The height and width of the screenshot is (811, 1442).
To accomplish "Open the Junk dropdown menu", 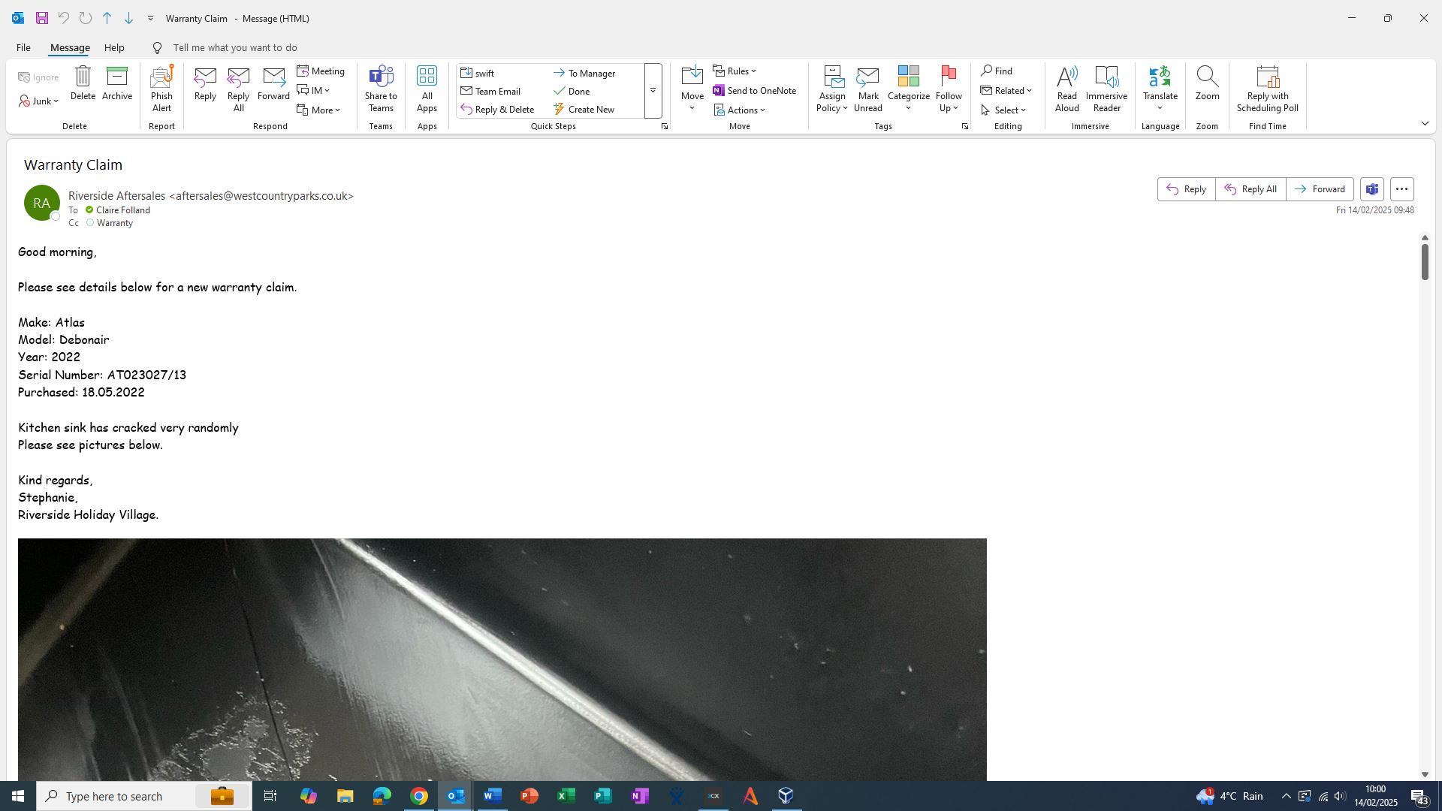I will [39, 101].
